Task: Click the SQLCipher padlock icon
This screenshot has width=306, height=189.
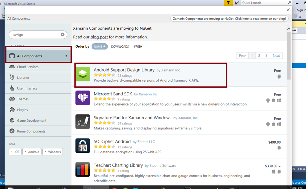Action: [83, 146]
